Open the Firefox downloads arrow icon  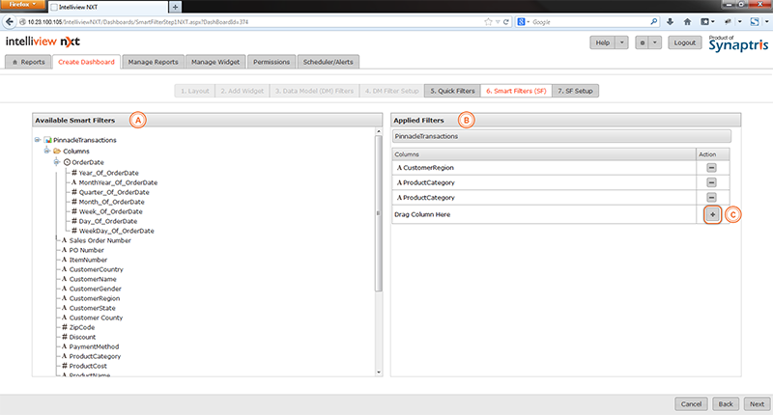point(669,20)
